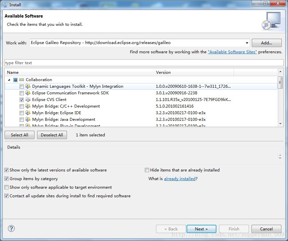
Task: Toggle Group items by category checkbox
Action: pyautogui.click(x=6, y=179)
